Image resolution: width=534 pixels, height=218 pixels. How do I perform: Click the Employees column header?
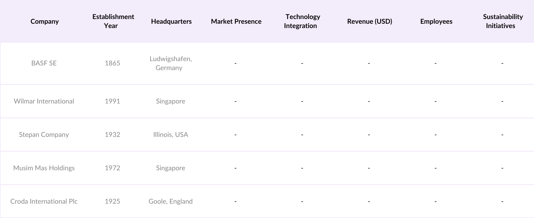pyautogui.click(x=436, y=21)
